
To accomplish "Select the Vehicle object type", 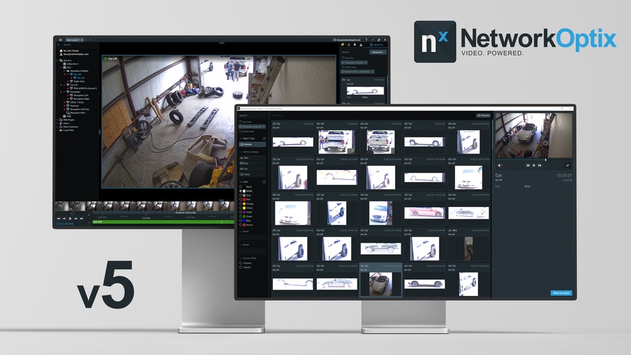I will pyautogui.click(x=252, y=144).
